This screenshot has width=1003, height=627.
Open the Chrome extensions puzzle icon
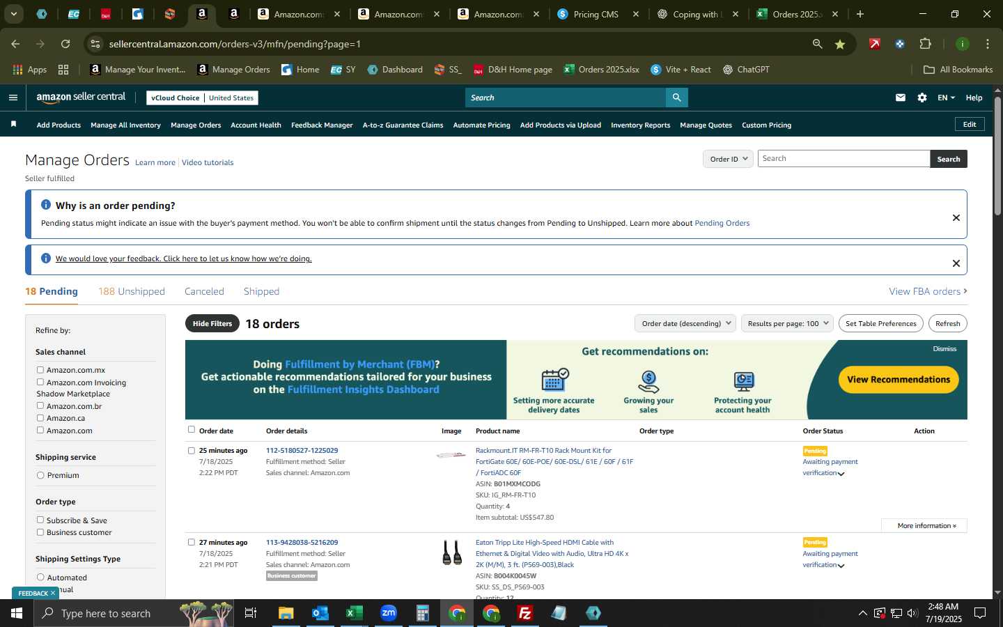[925, 44]
